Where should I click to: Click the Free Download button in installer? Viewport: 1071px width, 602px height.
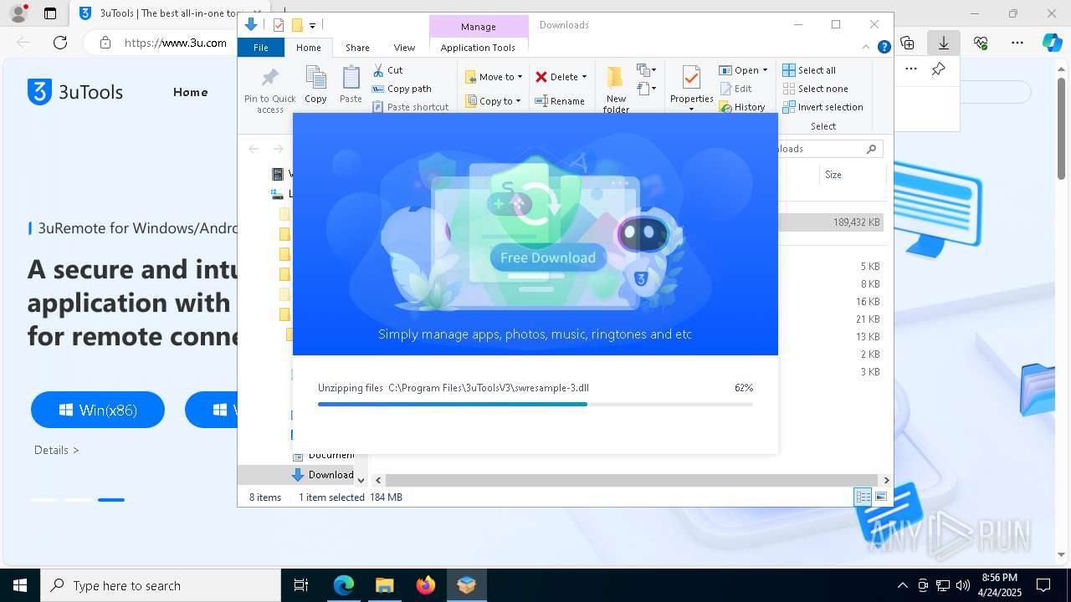pyautogui.click(x=548, y=258)
